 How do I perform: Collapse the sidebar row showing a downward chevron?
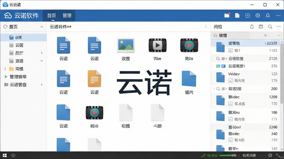42,61
